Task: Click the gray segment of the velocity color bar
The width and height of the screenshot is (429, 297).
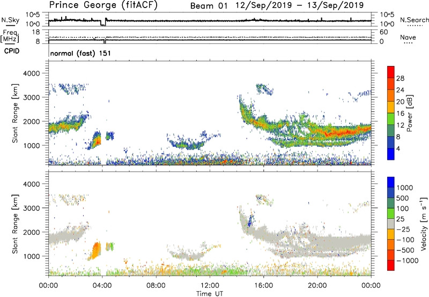Action: (x=391, y=224)
